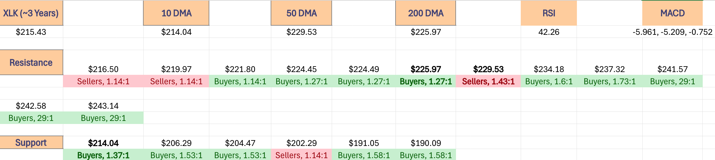715x160 pixels.
Task: Click the RSI value 42.26 cell
Action: (x=549, y=32)
